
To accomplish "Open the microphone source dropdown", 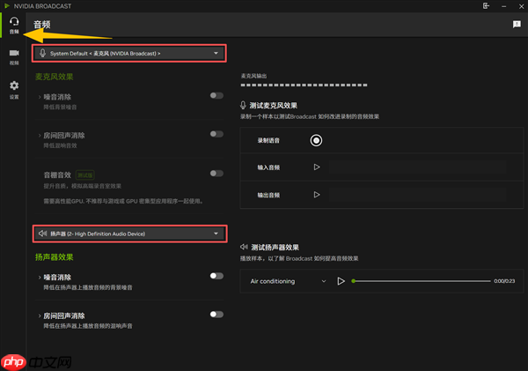I will 129,54.
